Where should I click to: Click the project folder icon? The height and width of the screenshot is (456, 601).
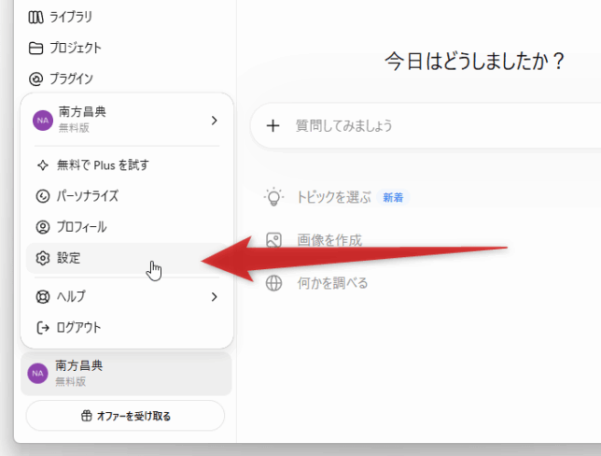[x=35, y=48]
